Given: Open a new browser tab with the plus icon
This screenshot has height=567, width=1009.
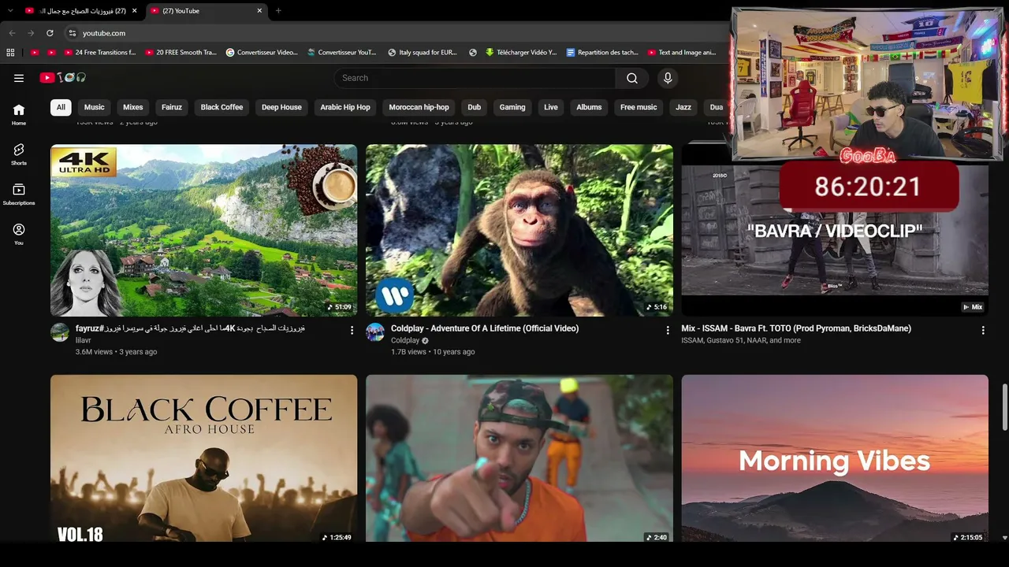Looking at the screenshot, I should tap(278, 11).
